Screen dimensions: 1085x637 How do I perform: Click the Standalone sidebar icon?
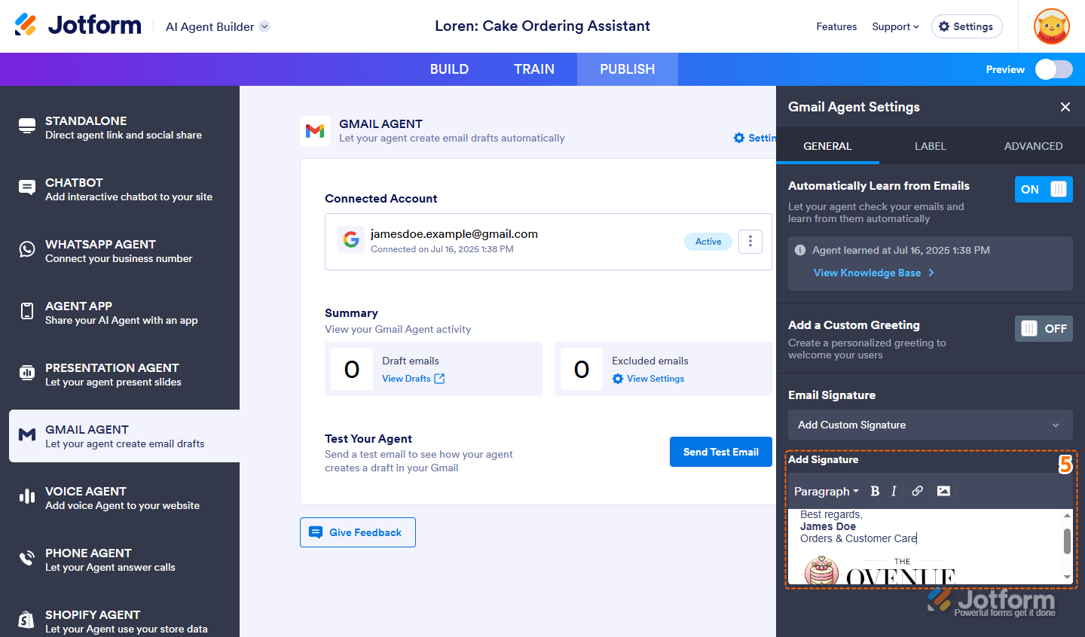coord(27,126)
